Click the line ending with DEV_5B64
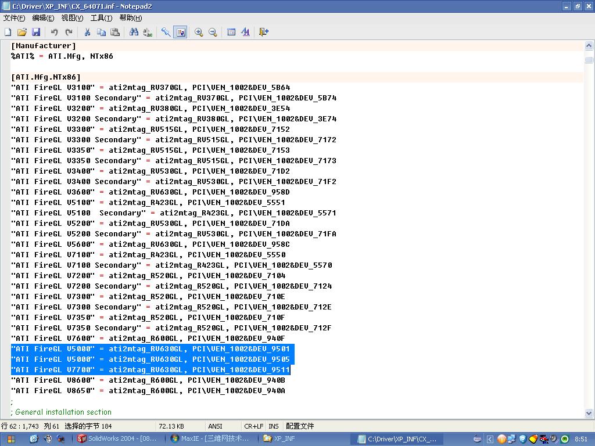The image size is (595, 446). tap(150, 88)
